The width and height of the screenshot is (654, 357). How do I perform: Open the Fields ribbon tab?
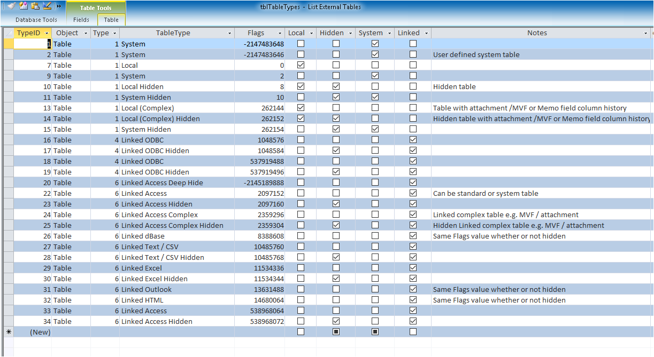[x=81, y=20]
